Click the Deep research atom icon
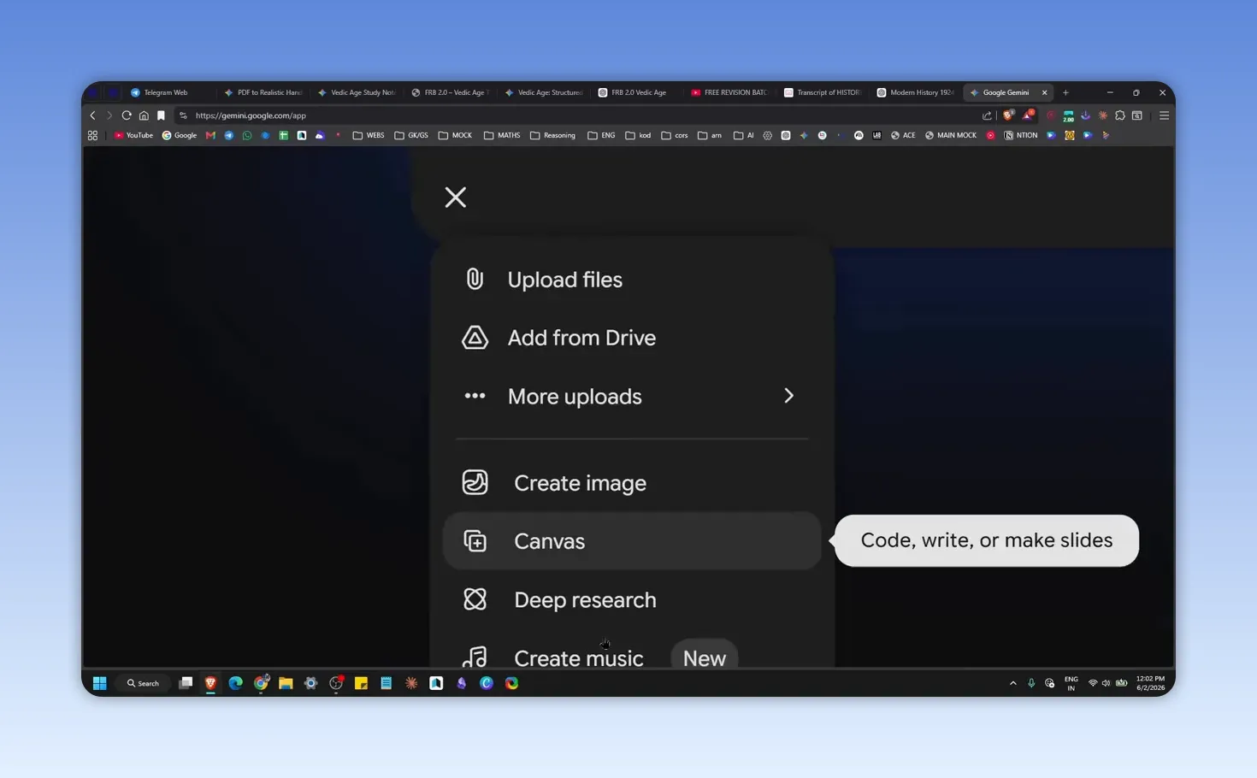 pyautogui.click(x=475, y=599)
